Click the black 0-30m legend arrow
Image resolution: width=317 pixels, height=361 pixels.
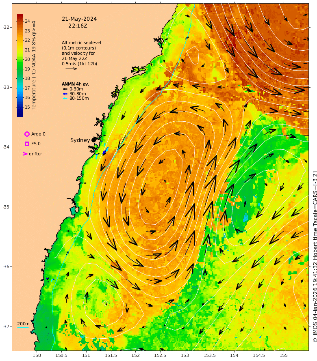(x=65, y=89)
